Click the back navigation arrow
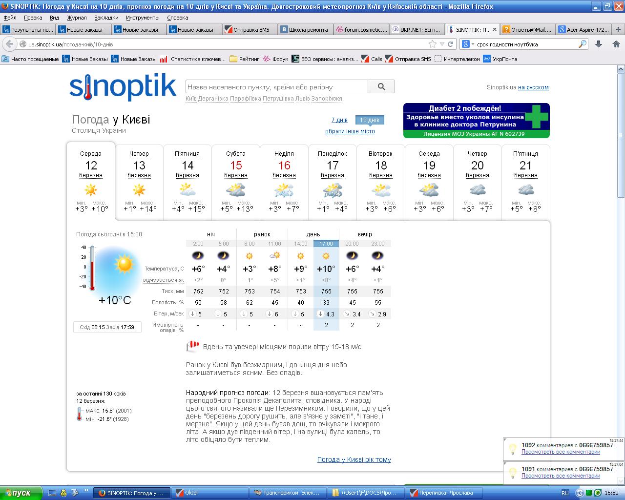 point(9,44)
